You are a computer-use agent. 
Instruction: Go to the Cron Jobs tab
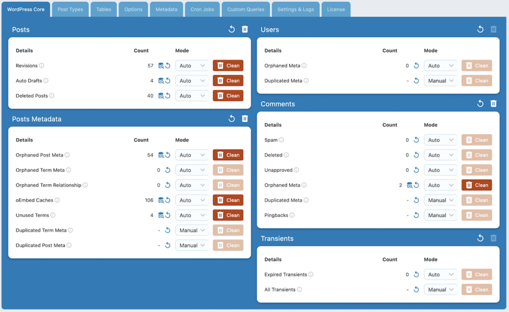(202, 9)
